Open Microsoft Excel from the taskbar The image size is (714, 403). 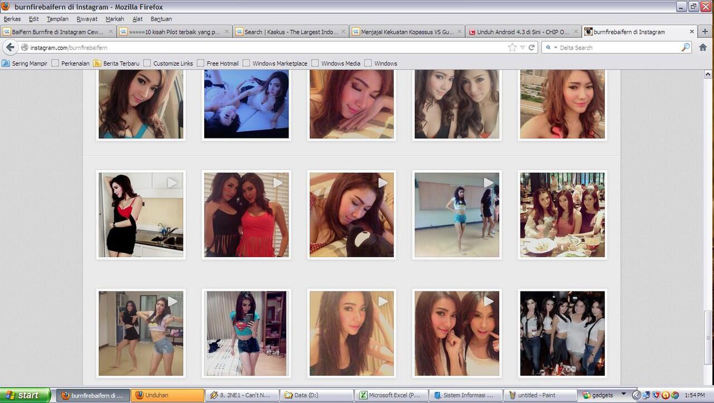click(390, 395)
